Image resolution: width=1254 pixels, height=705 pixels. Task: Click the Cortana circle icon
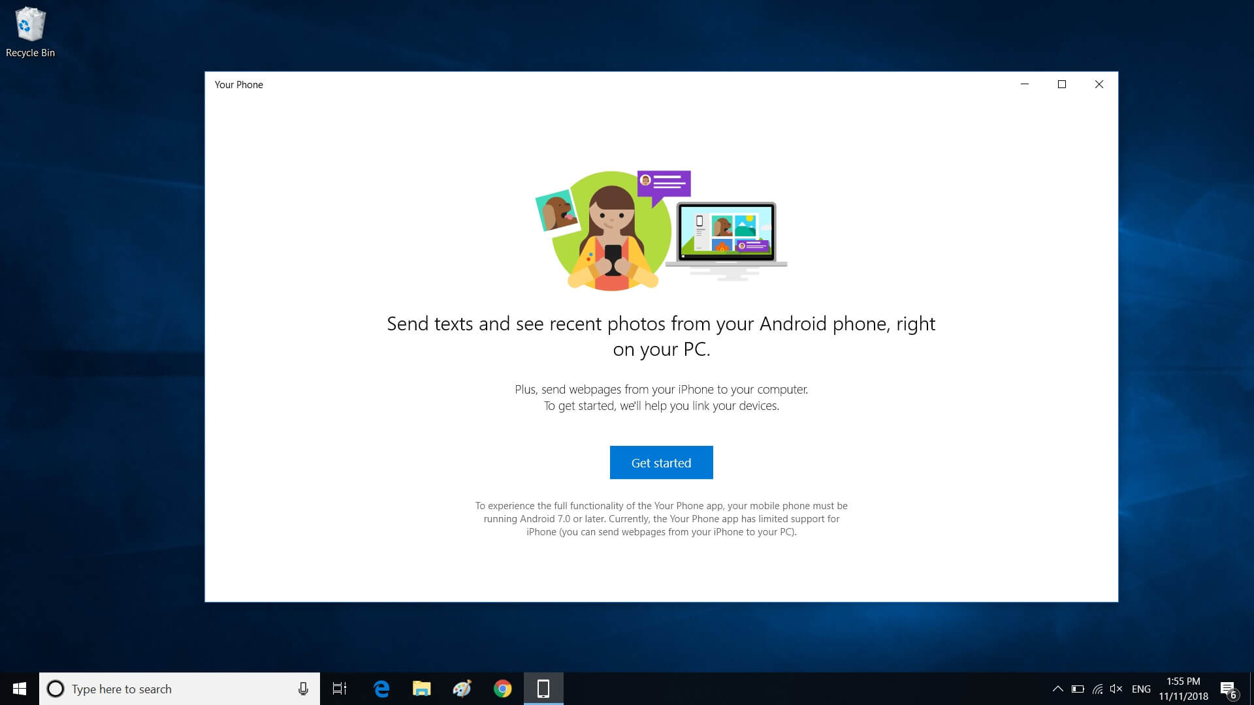click(x=56, y=689)
